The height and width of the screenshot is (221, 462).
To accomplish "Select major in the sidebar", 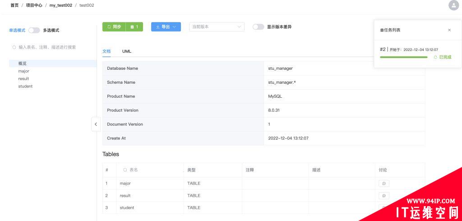I will click(23, 71).
